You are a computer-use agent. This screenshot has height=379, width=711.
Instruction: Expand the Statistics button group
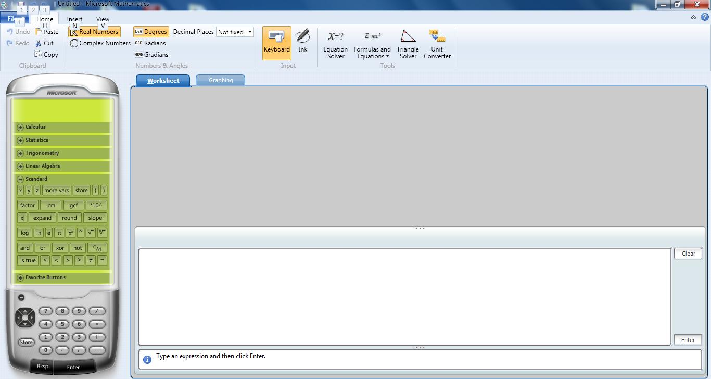[20, 140]
